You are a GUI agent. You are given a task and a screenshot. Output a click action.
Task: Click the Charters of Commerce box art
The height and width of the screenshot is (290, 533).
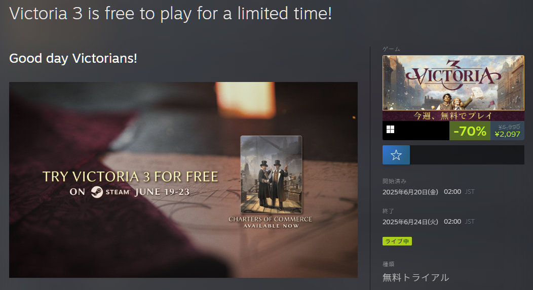[271, 175]
